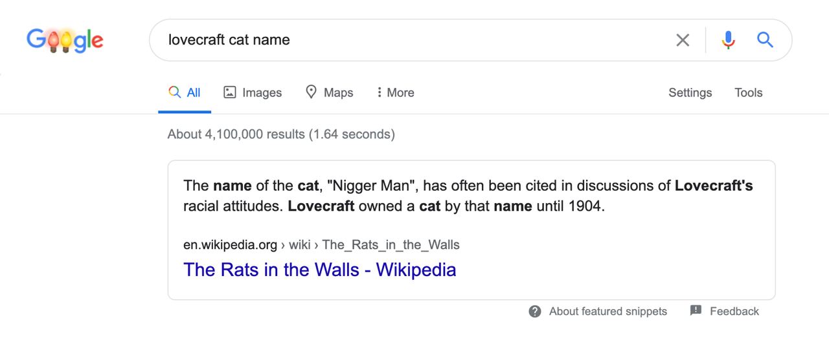
Task: Click the Images tab picture icon
Action: point(229,92)
